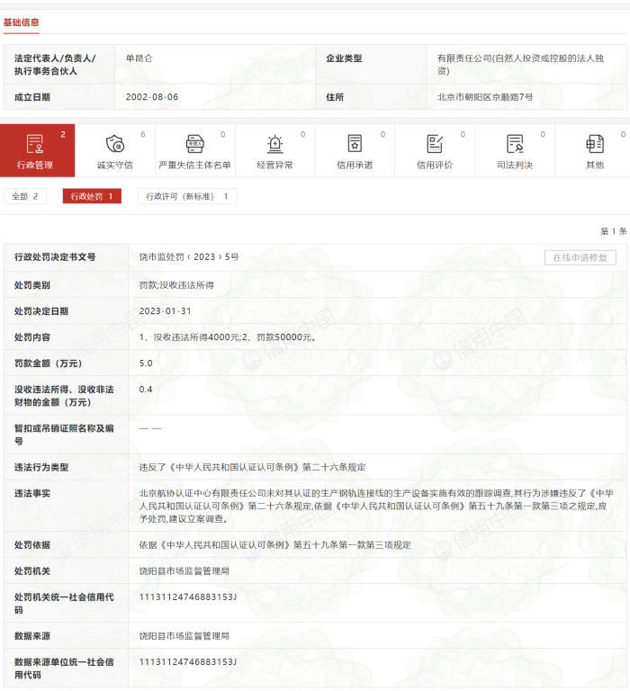
Task: Select the 企业类型 value text
Action: (x=521, y=65)
